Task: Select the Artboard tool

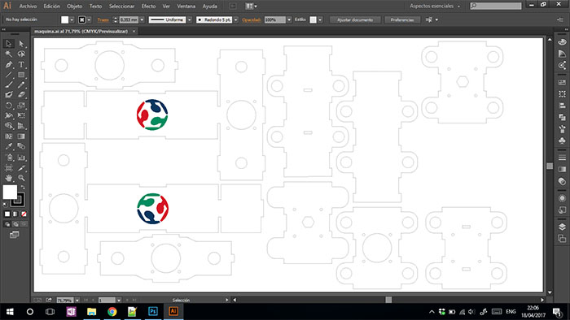Action: pyautogui.click(x=9, y=168)
